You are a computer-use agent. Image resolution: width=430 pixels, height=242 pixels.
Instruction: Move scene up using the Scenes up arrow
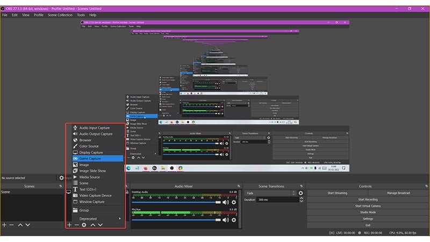tap(20, 225)
